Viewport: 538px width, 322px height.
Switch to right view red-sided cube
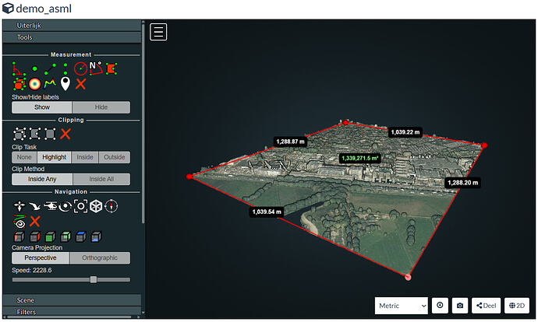(x=34, y=236)
